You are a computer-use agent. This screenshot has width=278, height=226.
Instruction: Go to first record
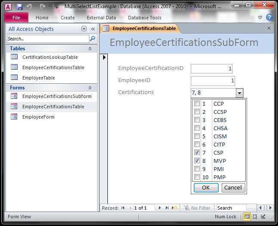(123, 208)
